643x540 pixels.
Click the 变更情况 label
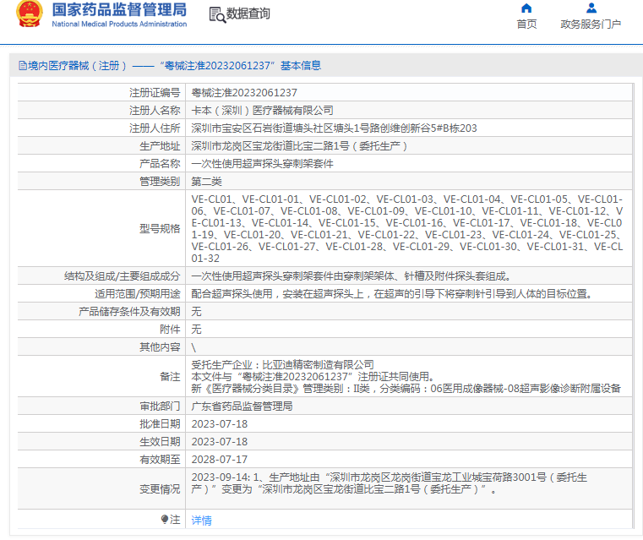pos(160,489)
